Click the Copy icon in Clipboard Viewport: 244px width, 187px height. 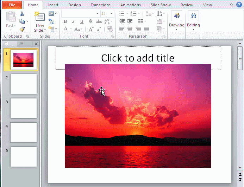(22, 21)
